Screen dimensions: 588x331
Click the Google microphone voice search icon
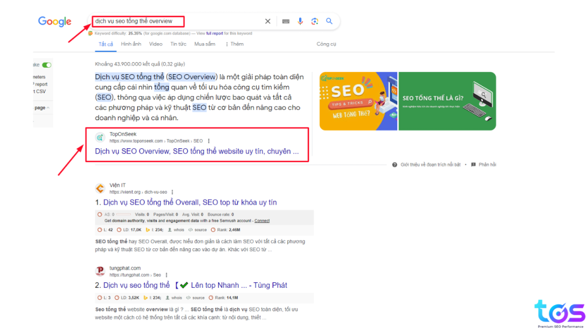tap(300, 21)
